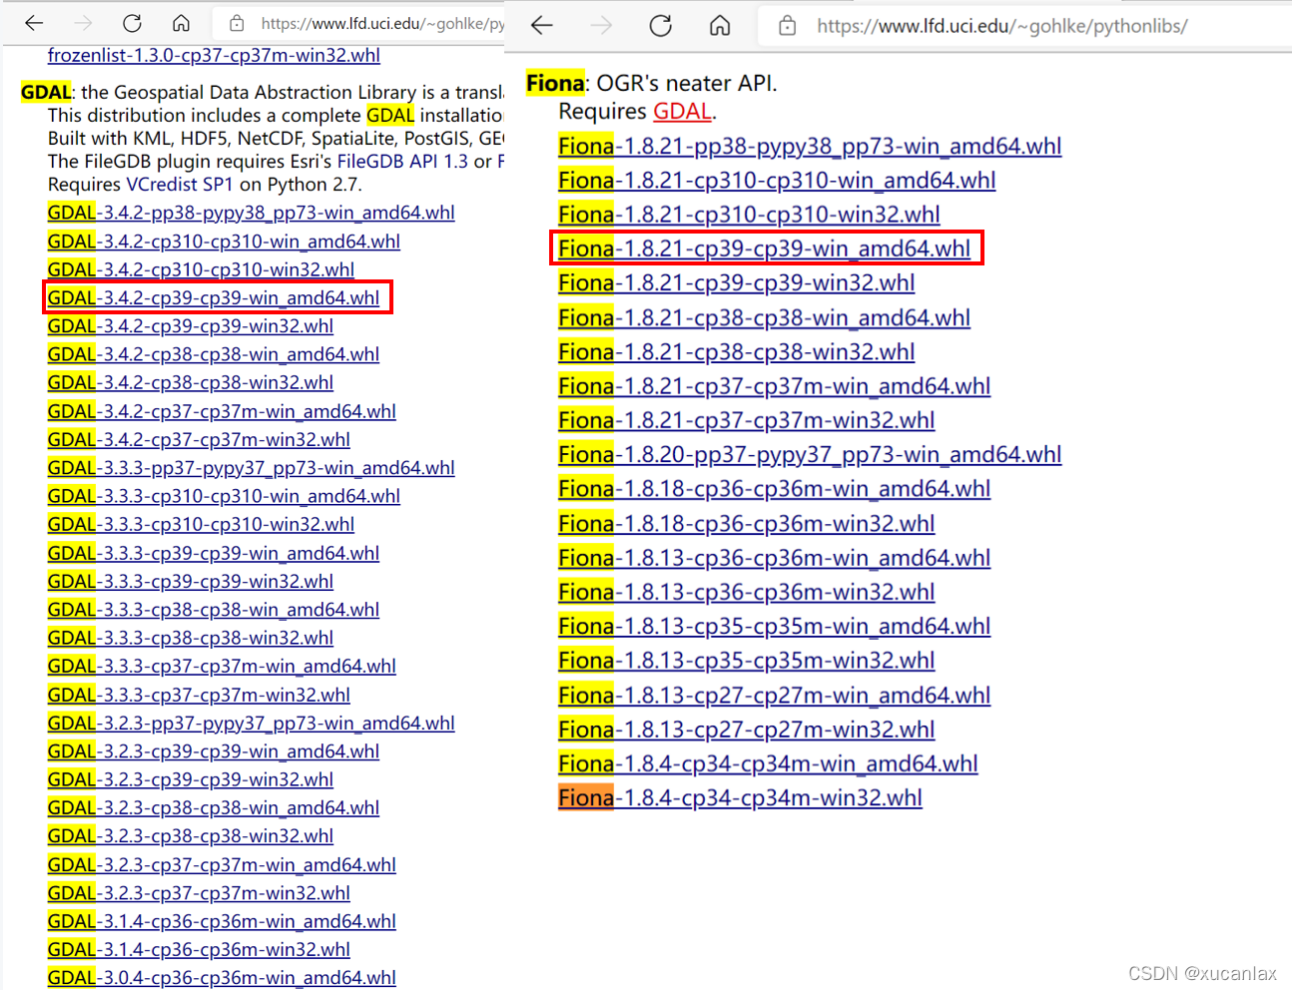The height and width of the screenshot is (990, 1292).
Task: Download Fiona-1.8.21-cp310-cp310-win_amd64.whl
Action: point(777,181)
